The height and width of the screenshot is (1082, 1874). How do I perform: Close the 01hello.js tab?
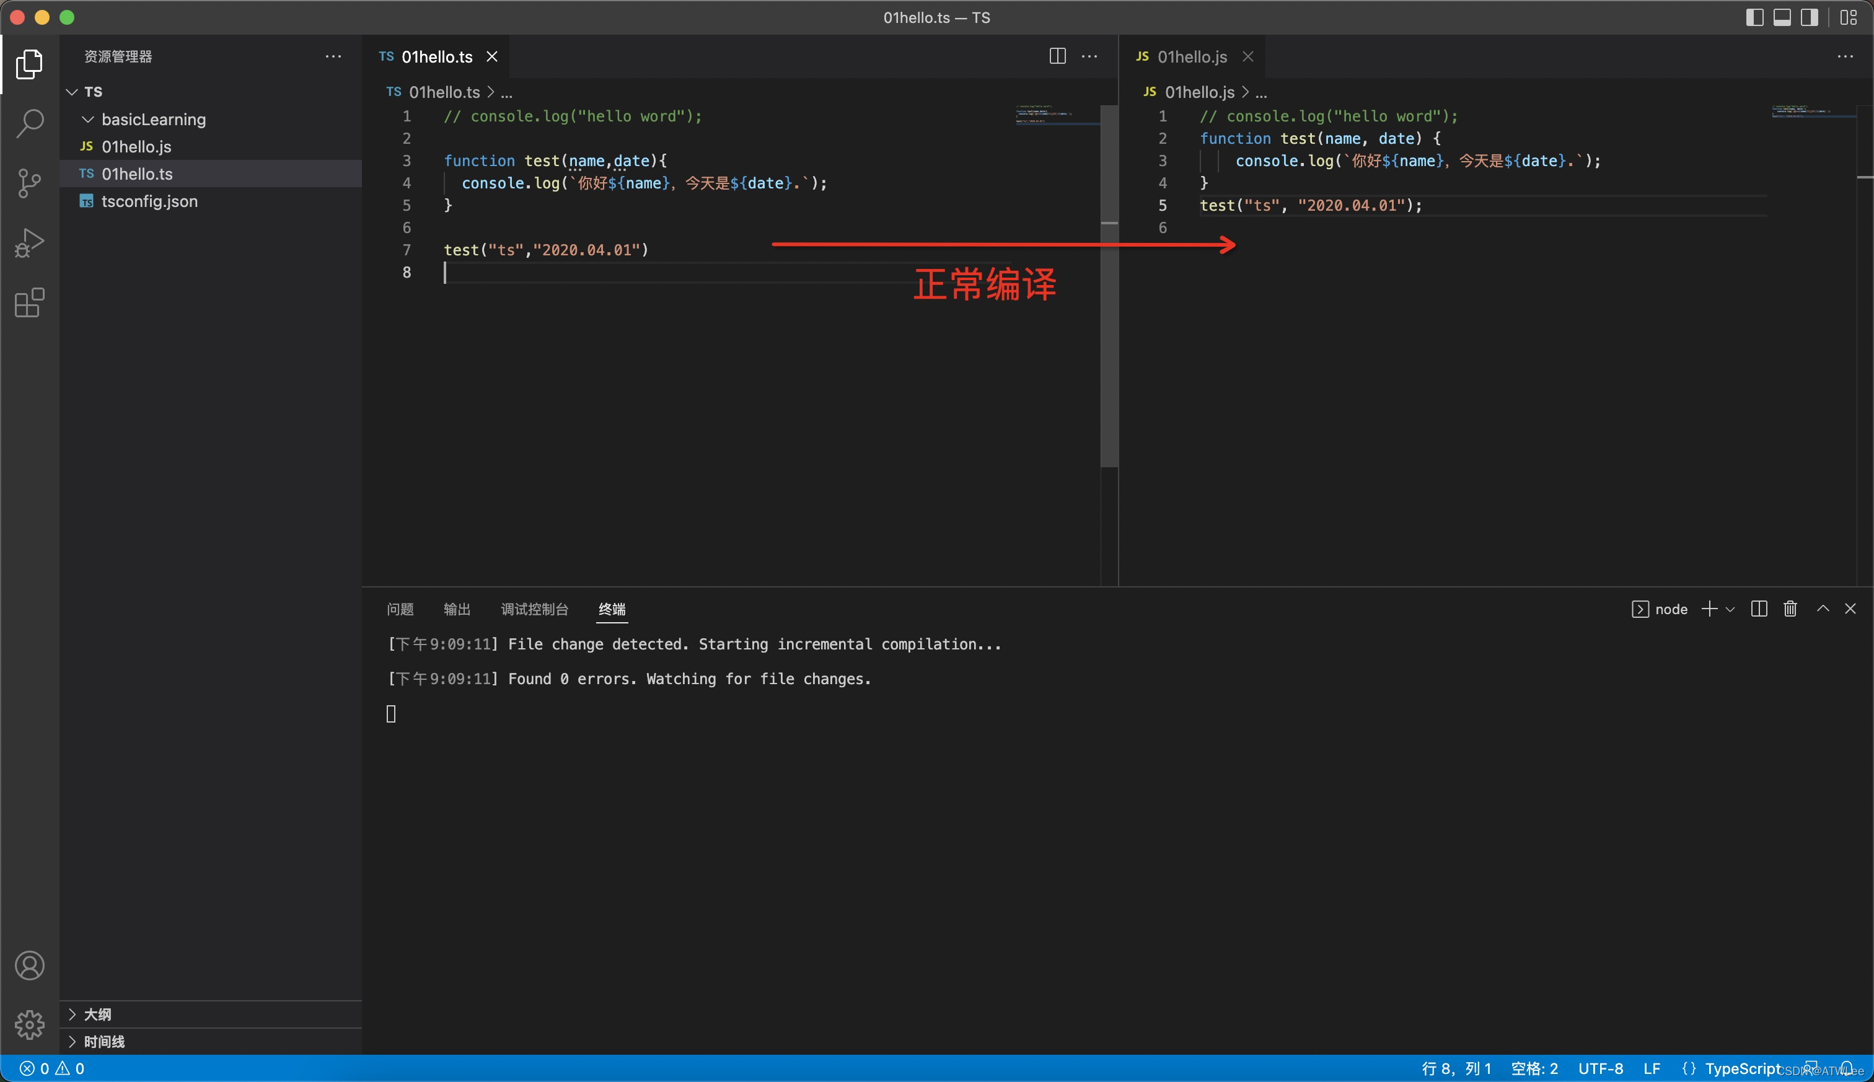pos(1248,56)
